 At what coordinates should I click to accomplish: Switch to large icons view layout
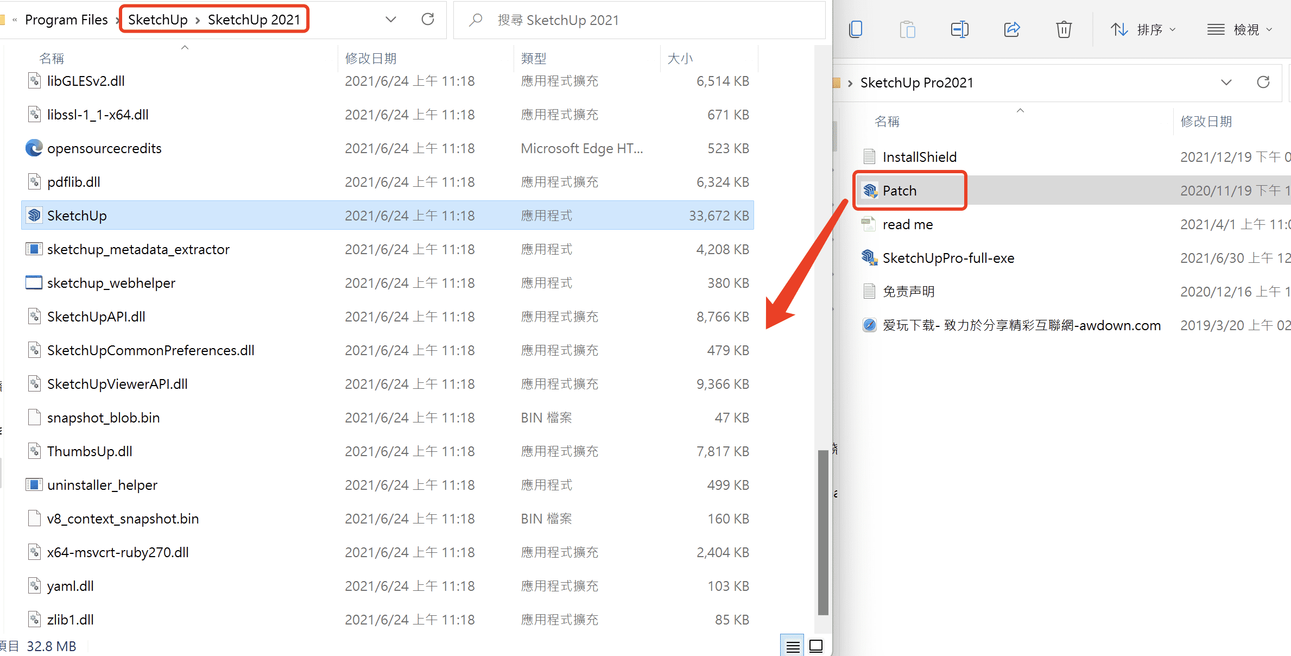(816, 646)
